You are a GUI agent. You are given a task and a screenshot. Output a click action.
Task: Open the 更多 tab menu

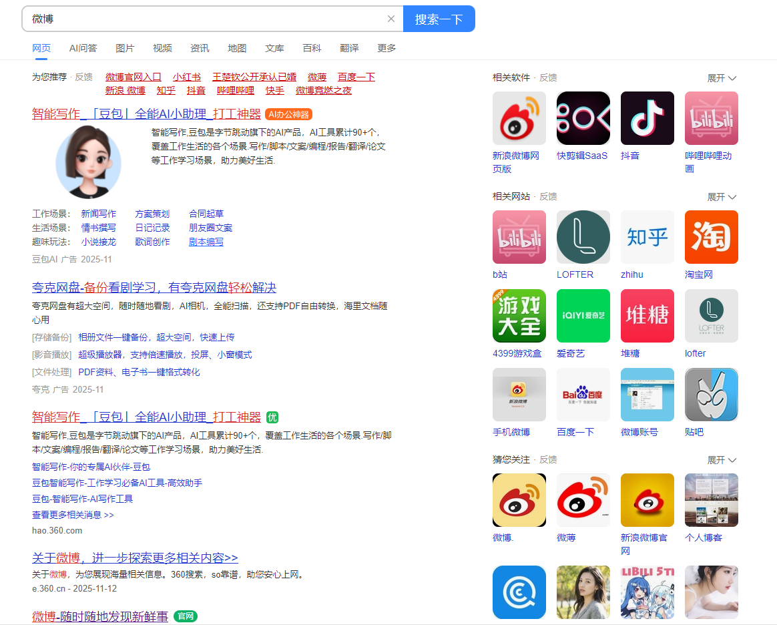tap(386, 48)
